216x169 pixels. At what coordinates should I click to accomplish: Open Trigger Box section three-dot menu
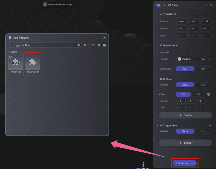point(210,125)
